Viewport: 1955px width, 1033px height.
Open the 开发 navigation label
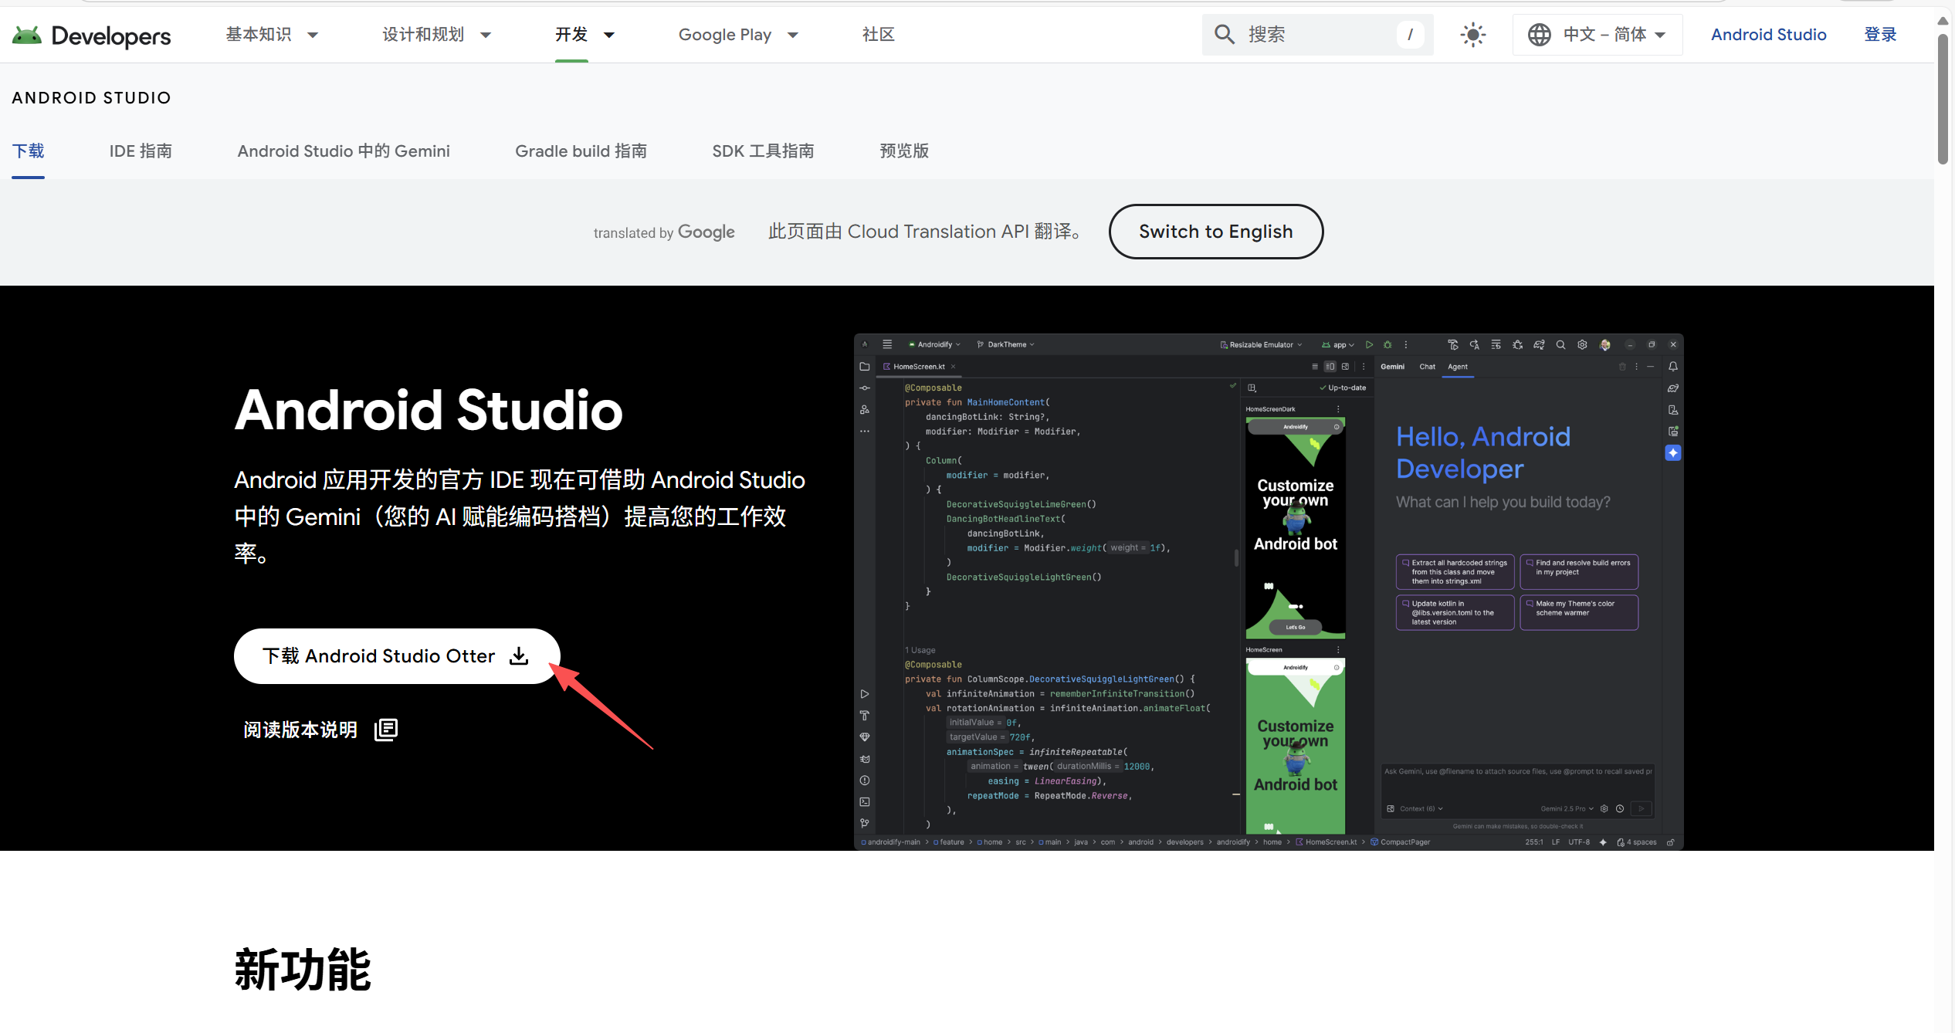coord(571,35)
